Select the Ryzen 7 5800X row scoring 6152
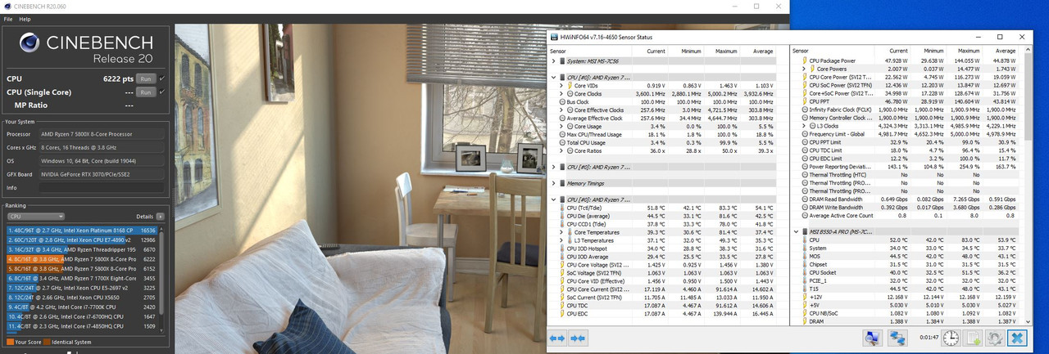Viewport: 1049px width, 354px height. pos(82,269)
